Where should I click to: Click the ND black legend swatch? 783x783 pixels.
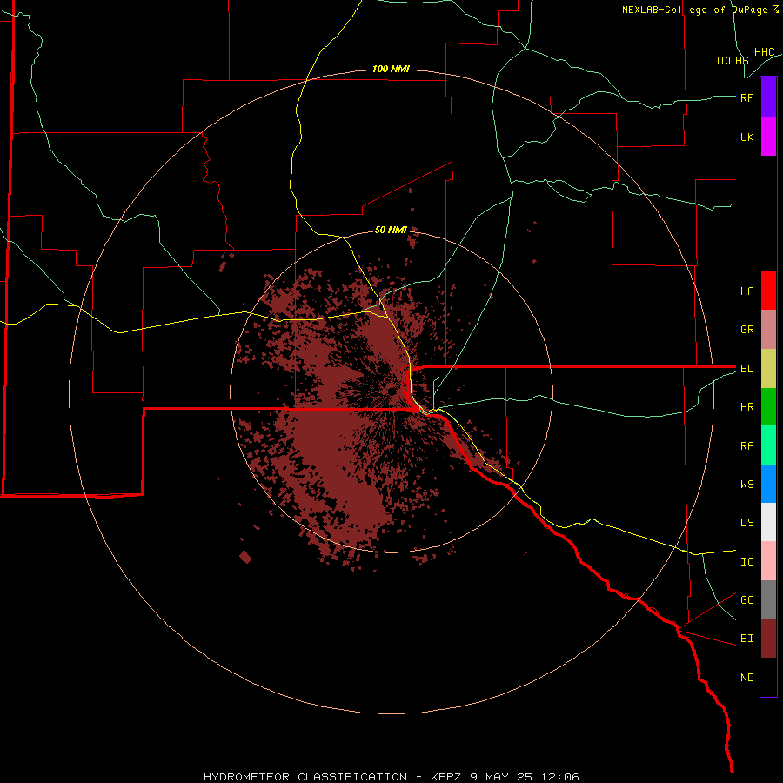click(x=768, y=677)
